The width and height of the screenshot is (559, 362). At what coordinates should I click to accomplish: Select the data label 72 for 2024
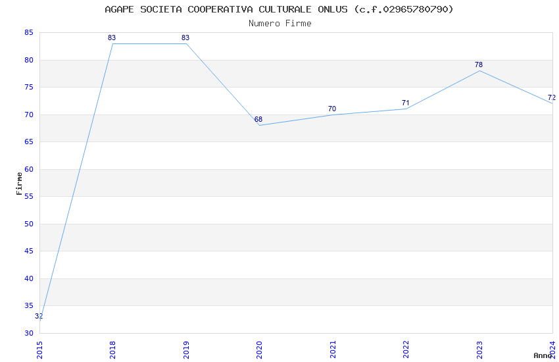[552, 97]
